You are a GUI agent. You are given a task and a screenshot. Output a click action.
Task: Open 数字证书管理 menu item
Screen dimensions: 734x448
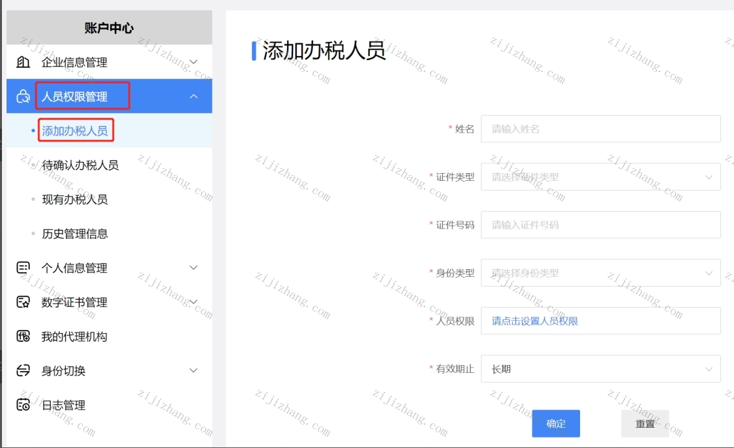(x=109, y=302)
